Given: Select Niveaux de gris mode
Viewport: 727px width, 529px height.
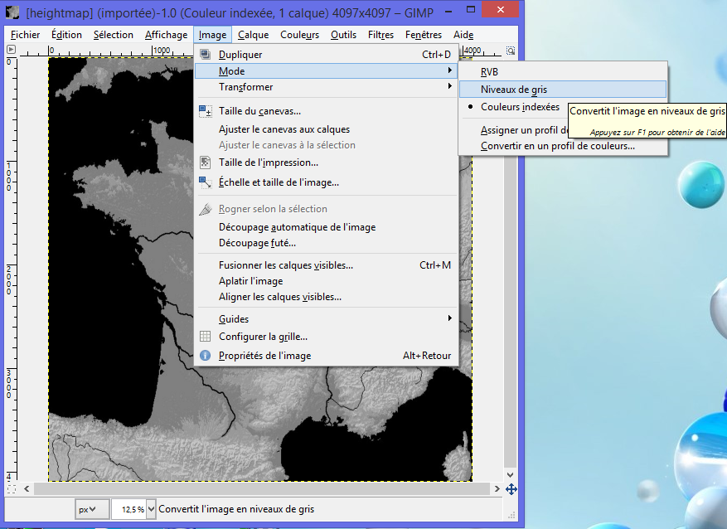Looking at the screenshot, I should click(x=513, y=90).
